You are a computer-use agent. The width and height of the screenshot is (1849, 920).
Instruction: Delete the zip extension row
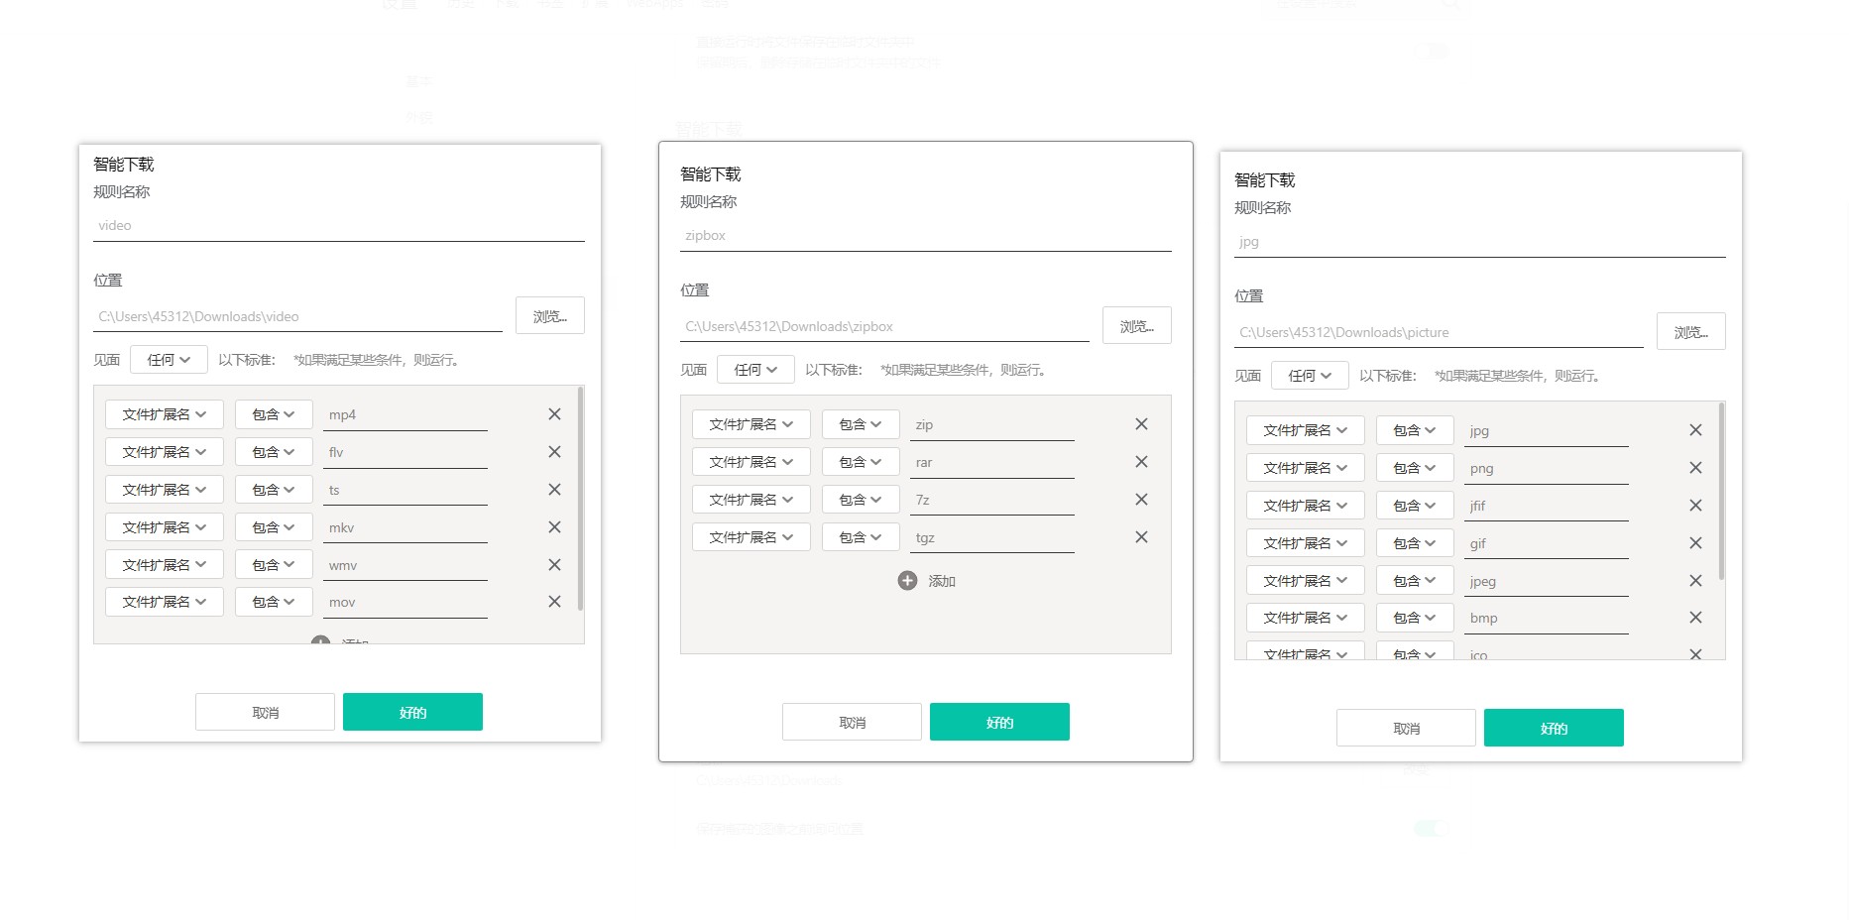(x=1141, y=424)
